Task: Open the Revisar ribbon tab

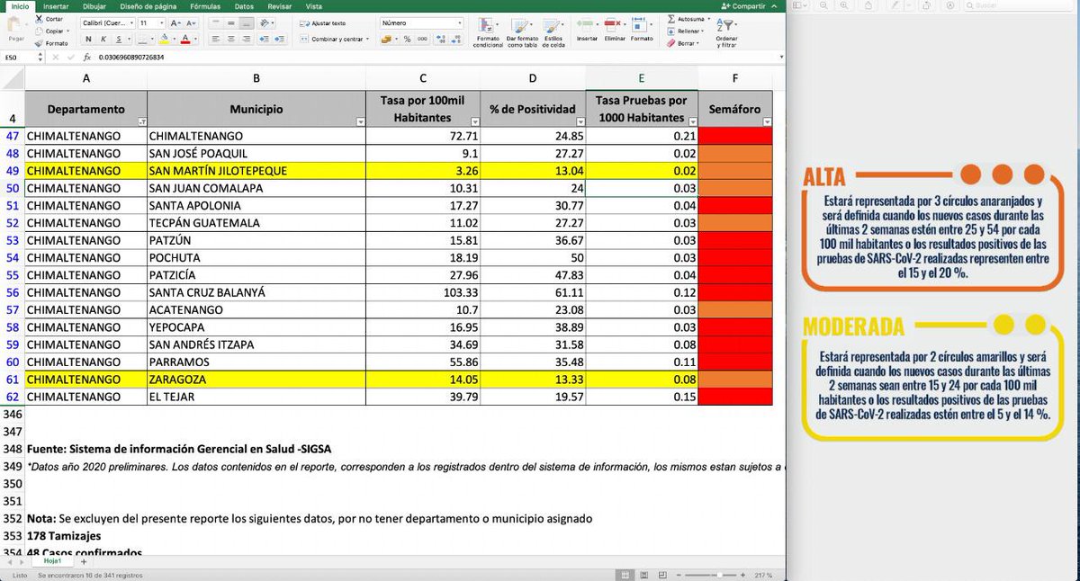Action: pyautogui.click(x=279, y=5)
